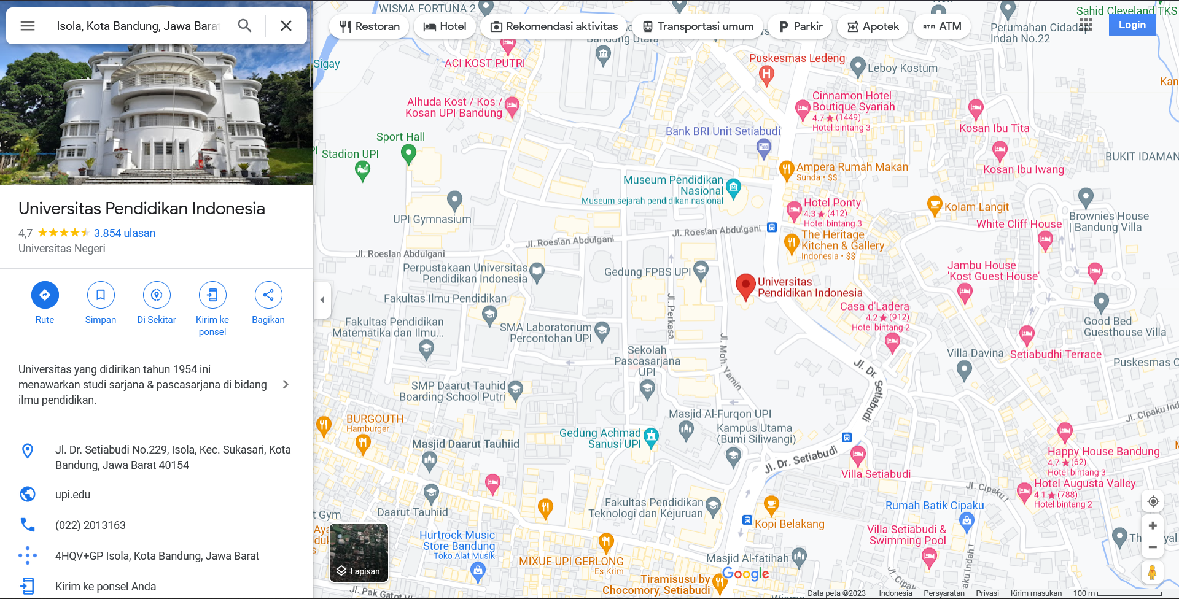Viewport: 1179px width, 599px height.
Task: Select the Parkir filter chip
Action: click(x=801, y=26)
